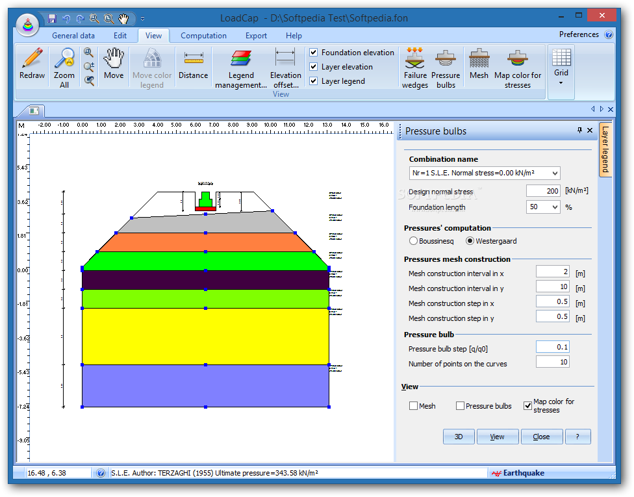Open Legend management
634x497 pixels.
coord(241,58)
